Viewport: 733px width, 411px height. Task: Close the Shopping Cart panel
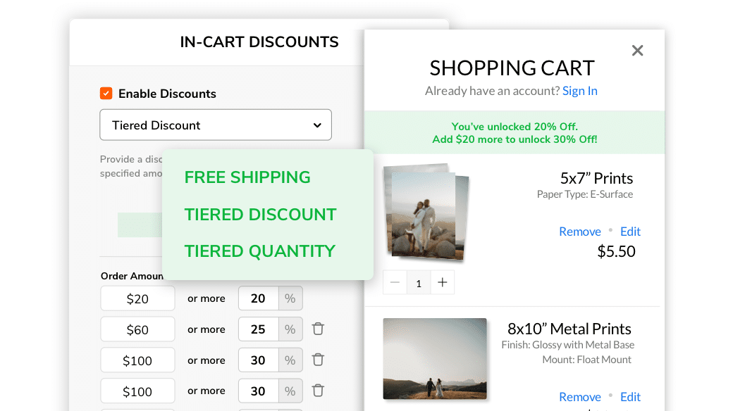click(x=637, y=50)
